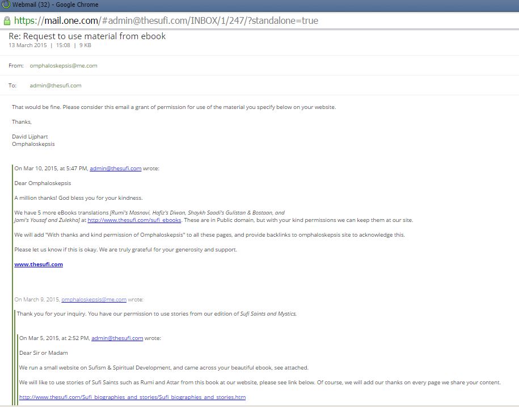The width and height of the screenshot is (519, 407).
Task: Click the 'Dear Sir or Madam' greeting
Action: coord(43,353)
